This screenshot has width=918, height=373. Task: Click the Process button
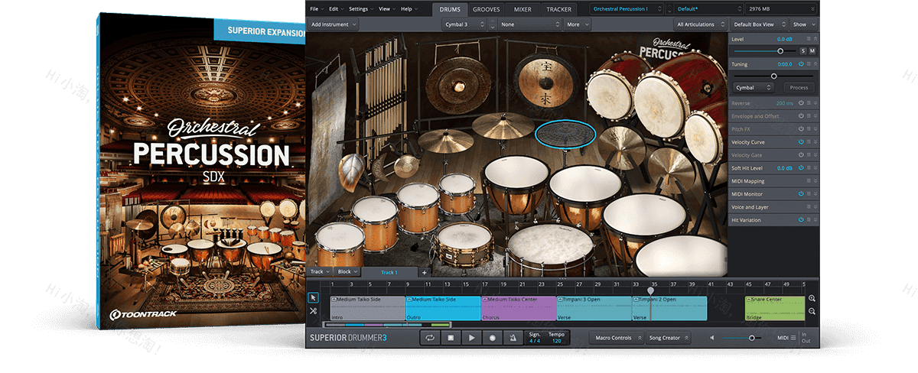coord(799,88)
